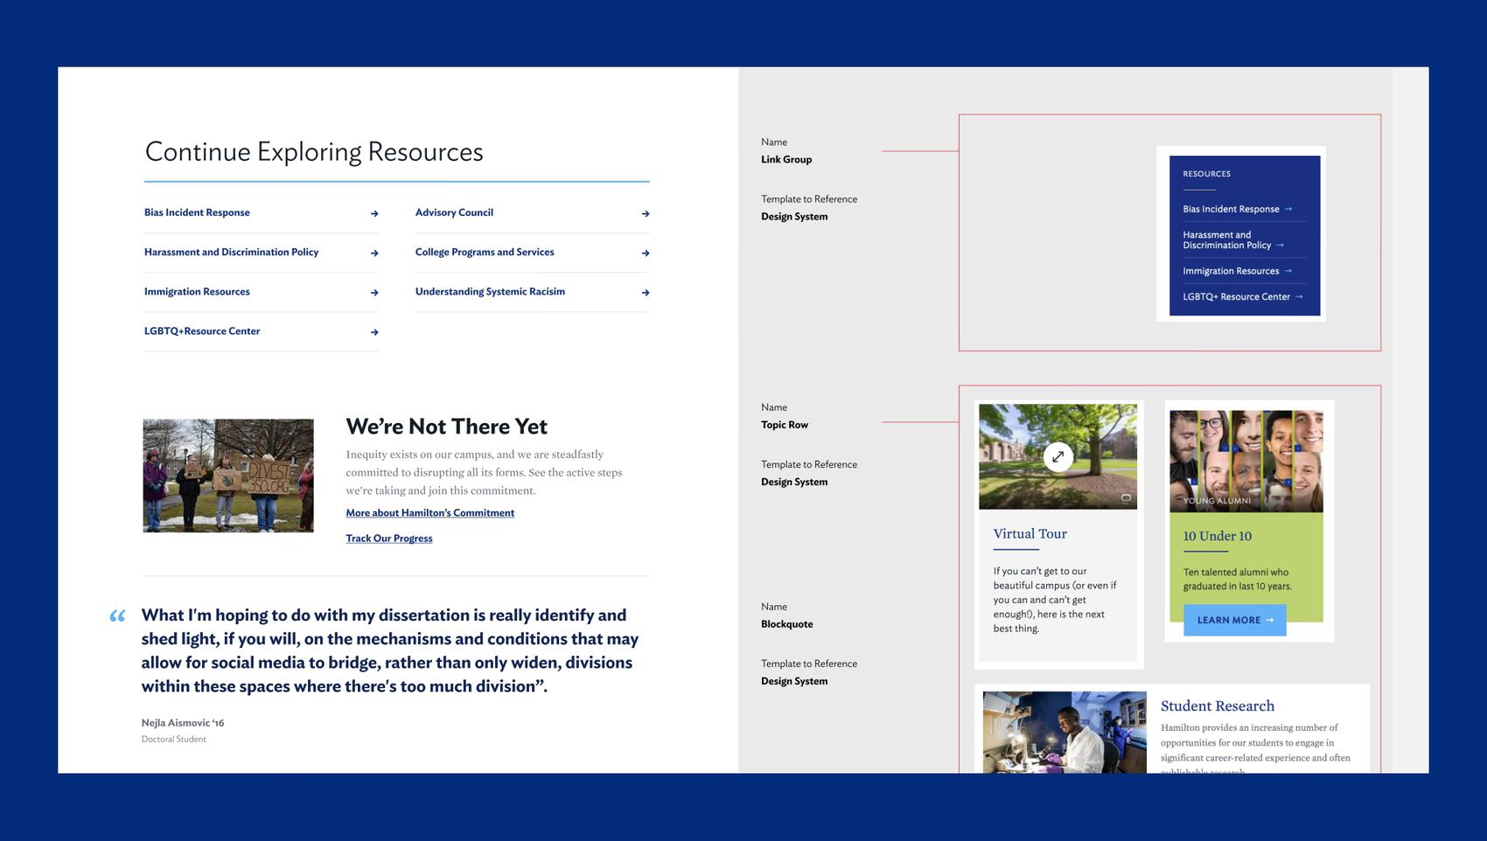1487x841 pixels.
Task: Open the Student Research heading
Action: [x=1217, y=705]
